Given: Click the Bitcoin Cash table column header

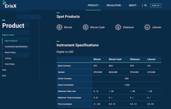Looking at the screenshot, I should pyautogui.click(x=115, y=59).
